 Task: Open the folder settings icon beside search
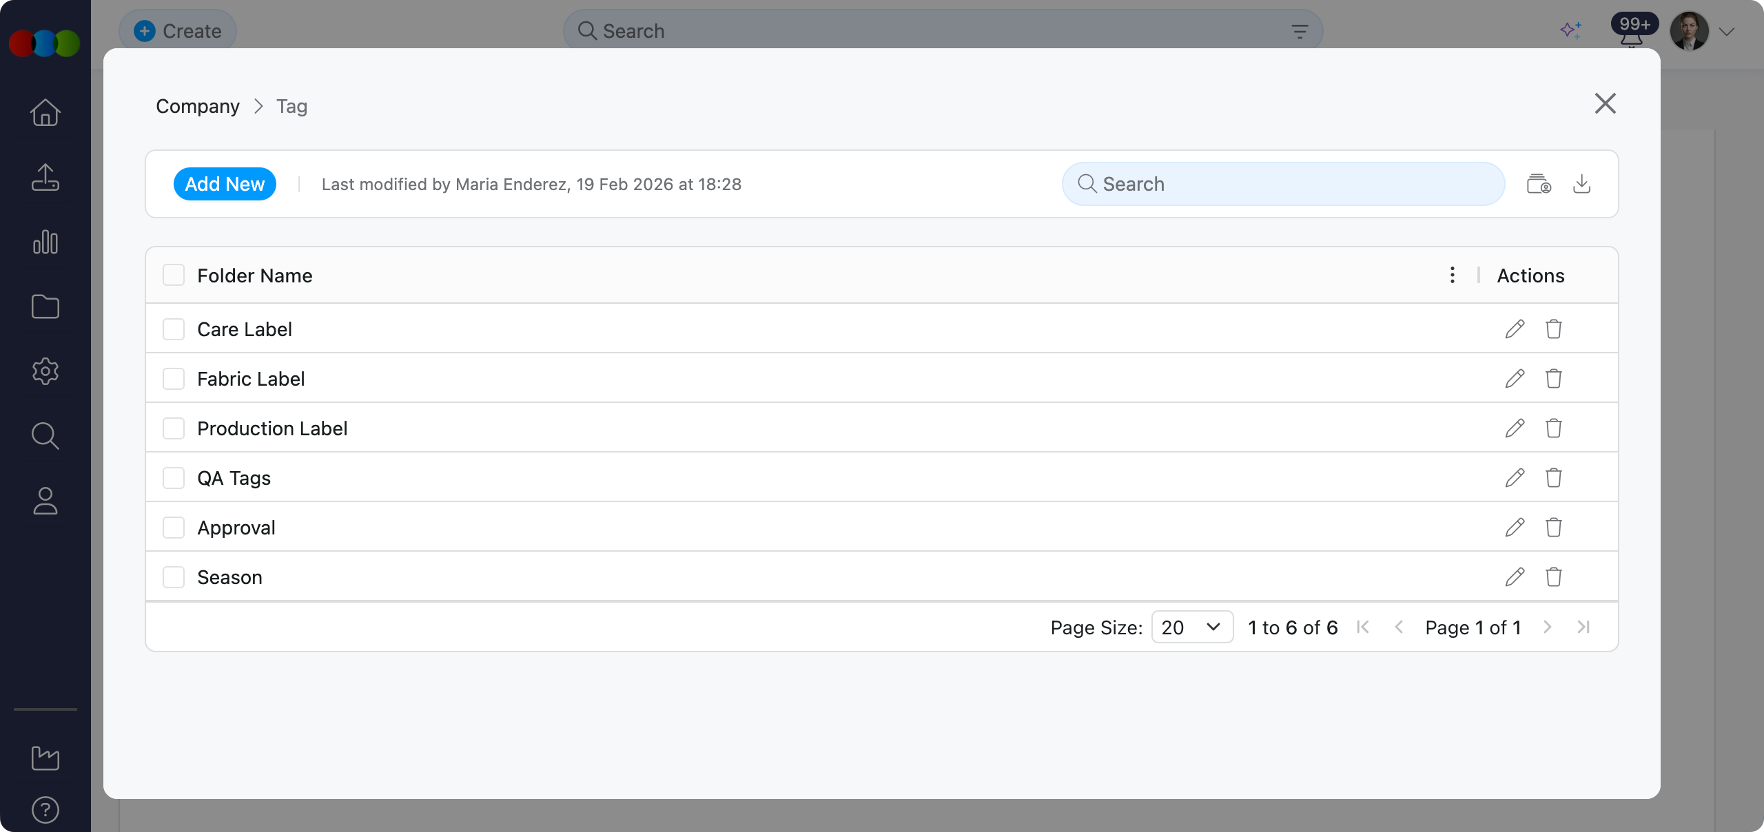coord(1539,184)
